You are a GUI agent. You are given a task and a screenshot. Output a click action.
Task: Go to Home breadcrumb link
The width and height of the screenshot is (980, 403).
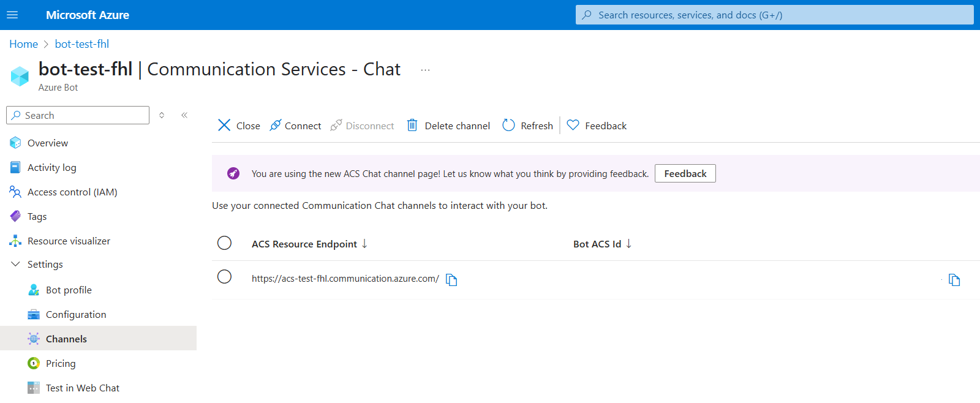[23, 44]
